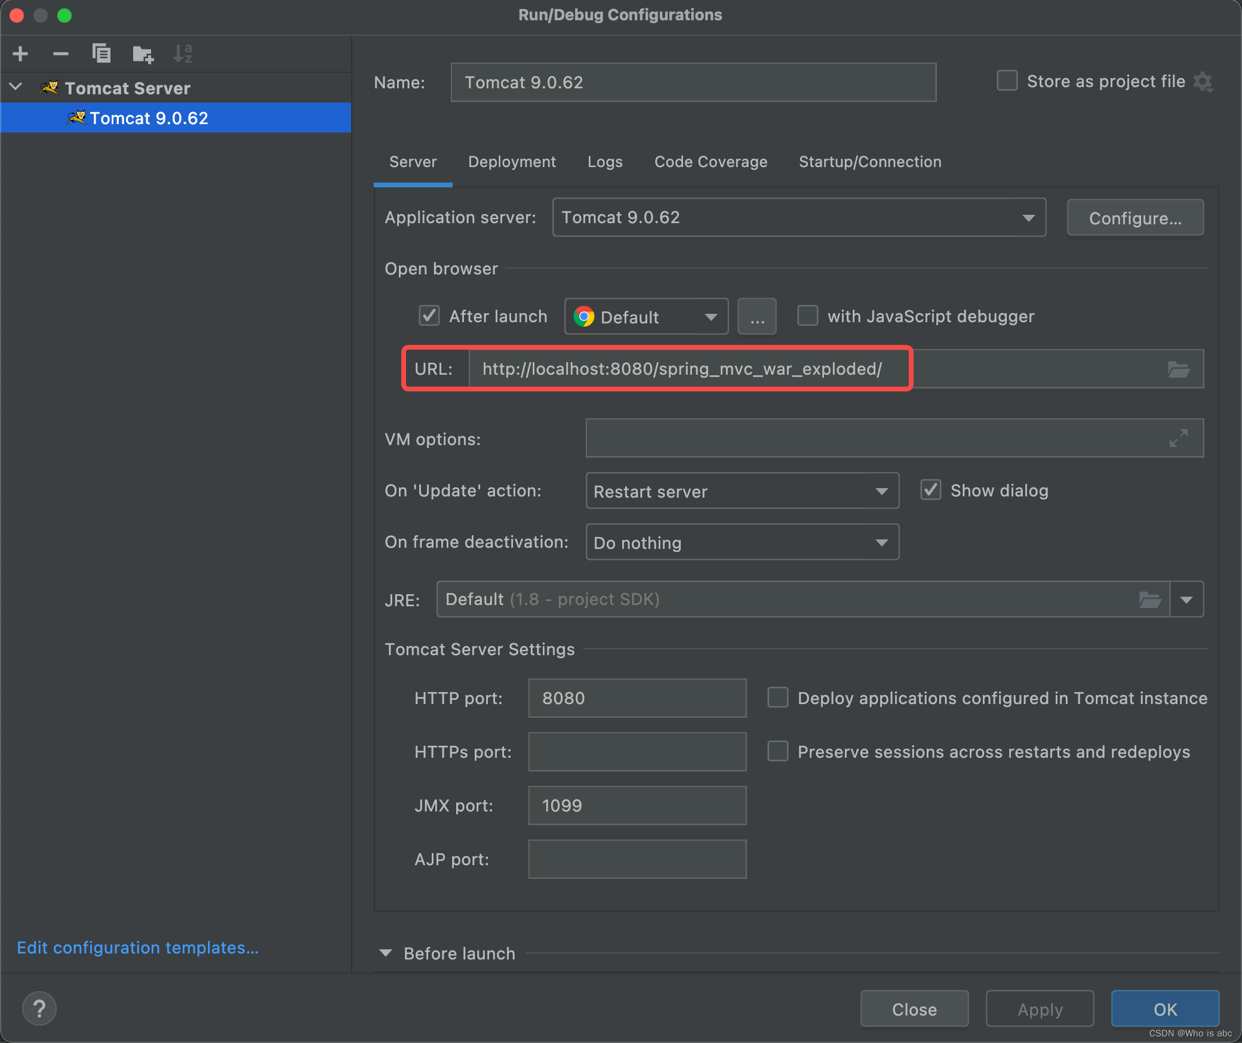Click the remove configuration minus icon
This screenshot has height=1043, width=1242.
pos(60,54)
